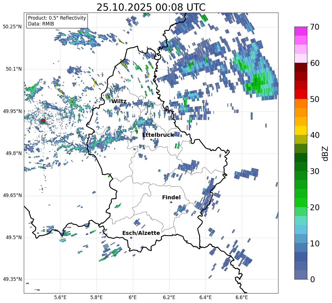Click the 50.25°N latitude tick label
Viewport: 332px width, 303px height.
click(x=12, y=27)
